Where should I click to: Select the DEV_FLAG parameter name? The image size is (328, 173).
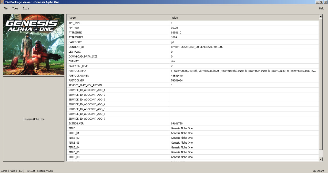pyautogui.click(x=75, y=52)
